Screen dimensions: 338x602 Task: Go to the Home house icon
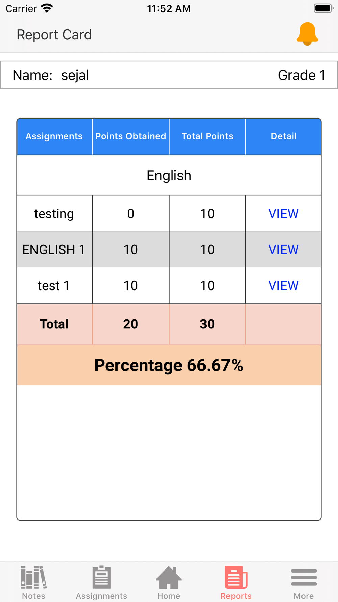pos(169,577)
